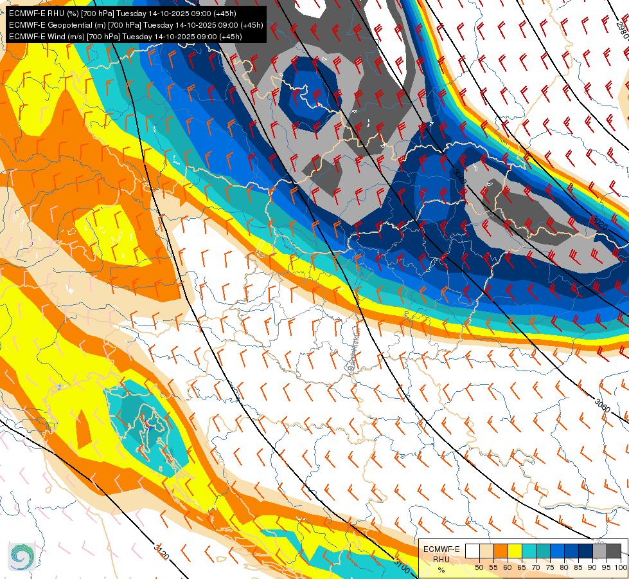629x579 pixels.
Task: Select the yellow 60–65% legend swatch
Action: pyautogui.click(x=514, y=551)
